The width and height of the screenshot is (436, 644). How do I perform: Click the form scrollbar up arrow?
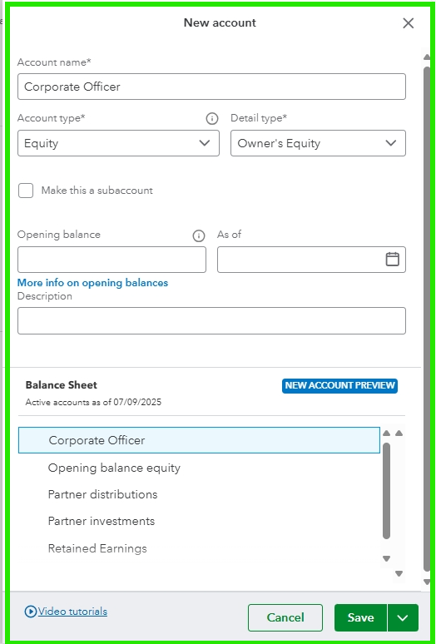point(427,57)
